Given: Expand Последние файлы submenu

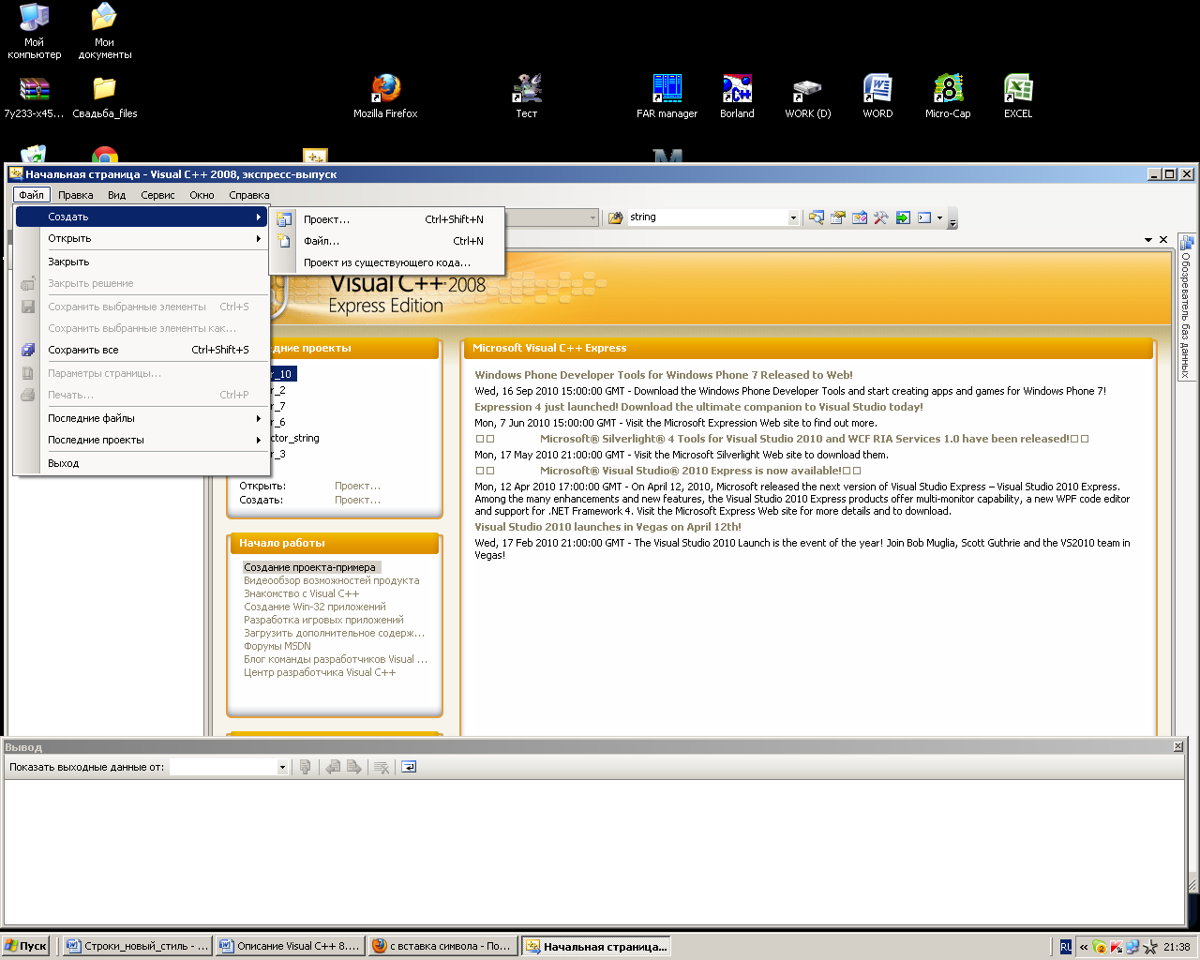Looking at the screenshot, I should 142,418.
